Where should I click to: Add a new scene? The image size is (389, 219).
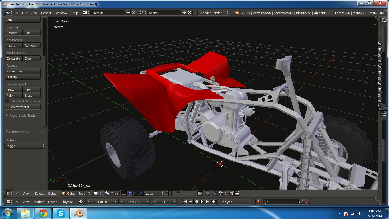coord(184,13)
